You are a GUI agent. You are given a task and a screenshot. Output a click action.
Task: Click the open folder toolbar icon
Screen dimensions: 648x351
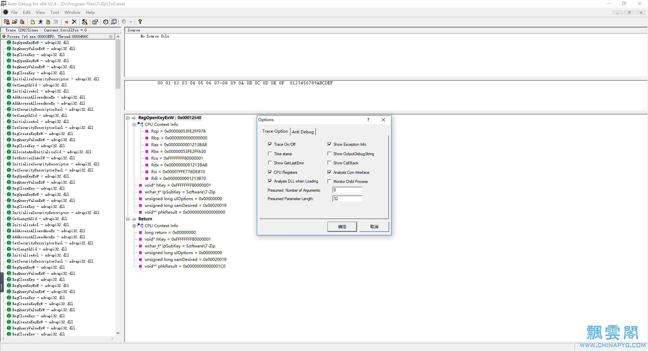coord(15,22)
